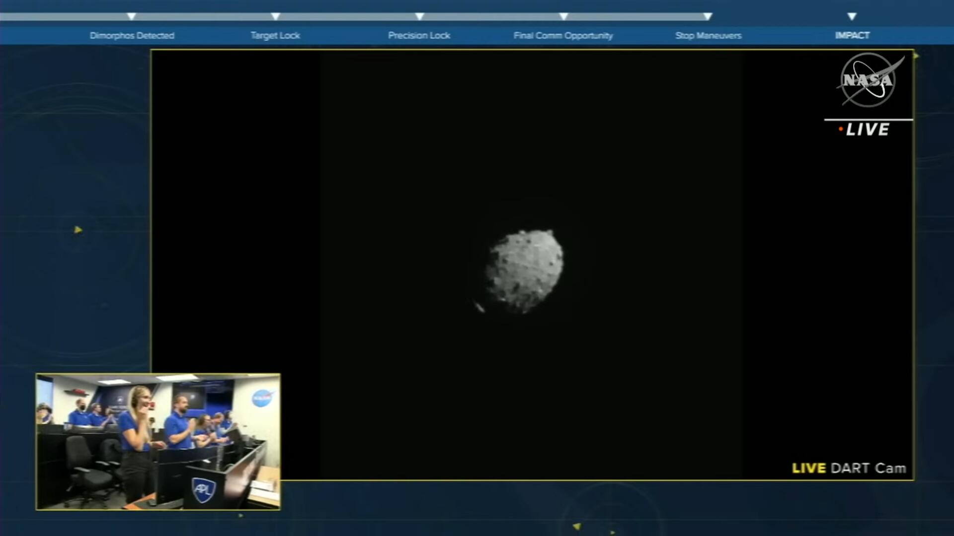Select the Target Lock milestone label
Image resolution: width=954 pixels, height=536 pixels.
[275, 36]
